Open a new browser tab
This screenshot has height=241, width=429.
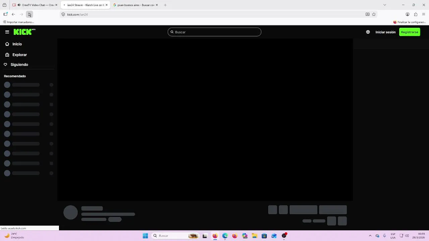point(165,5)
